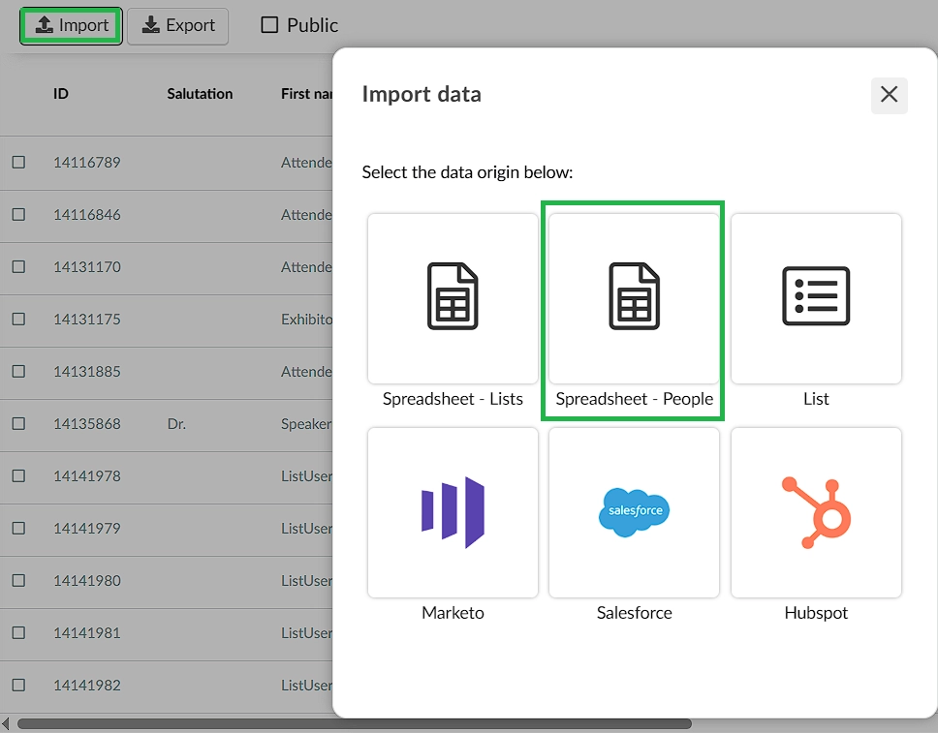Screen dimensions: 938x733
Task: Tick the checkbox for row 14131170
Action: click(18, 266)
